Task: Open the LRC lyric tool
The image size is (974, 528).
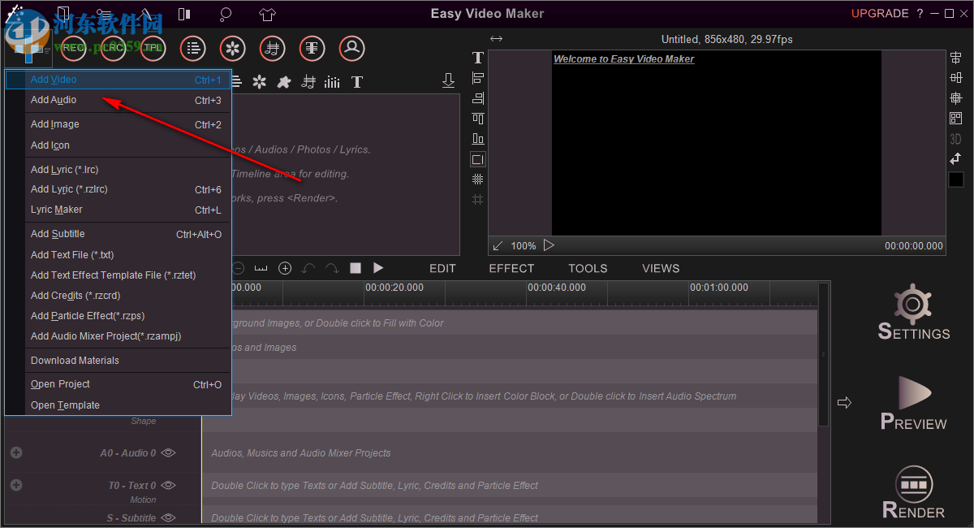Action: click(112, 48)
